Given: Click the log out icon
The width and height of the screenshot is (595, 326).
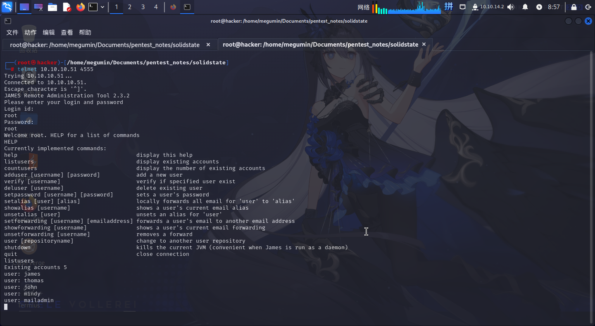Looking at the screenshot, I should coord(588,7).
